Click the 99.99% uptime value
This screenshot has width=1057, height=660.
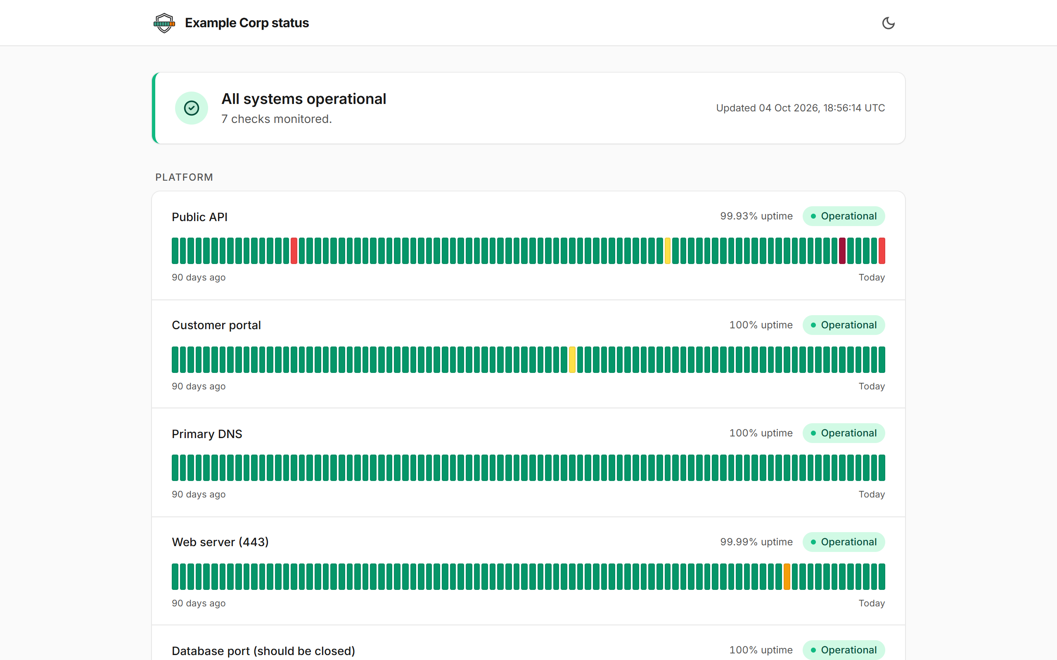coord(756,542)
